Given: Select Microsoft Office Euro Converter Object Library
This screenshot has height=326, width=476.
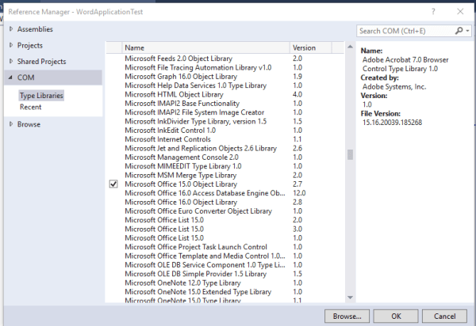Looking at the screenshot, I should tap(225, 211).
